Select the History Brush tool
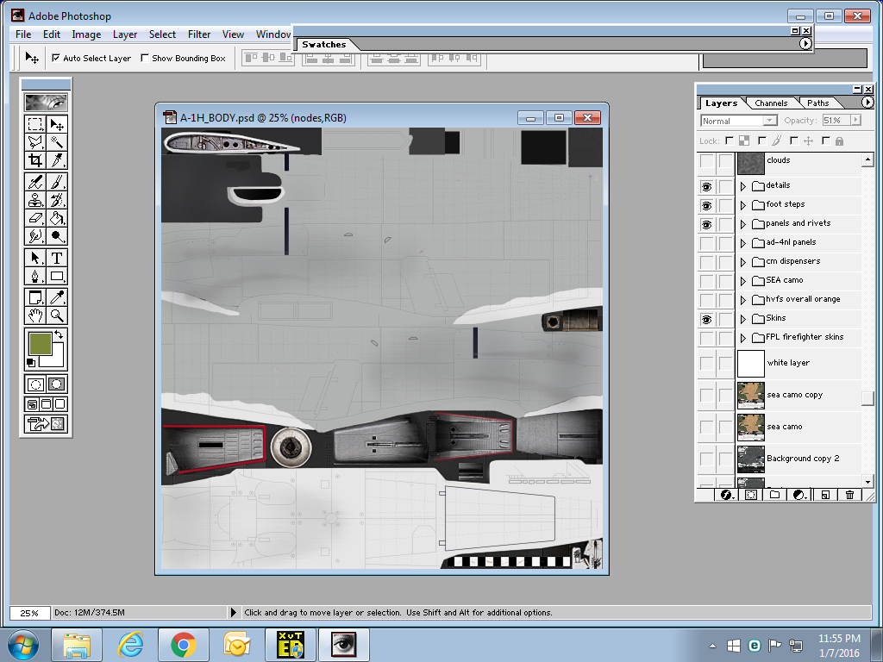 pyautogui.click(x=56, y=200)
